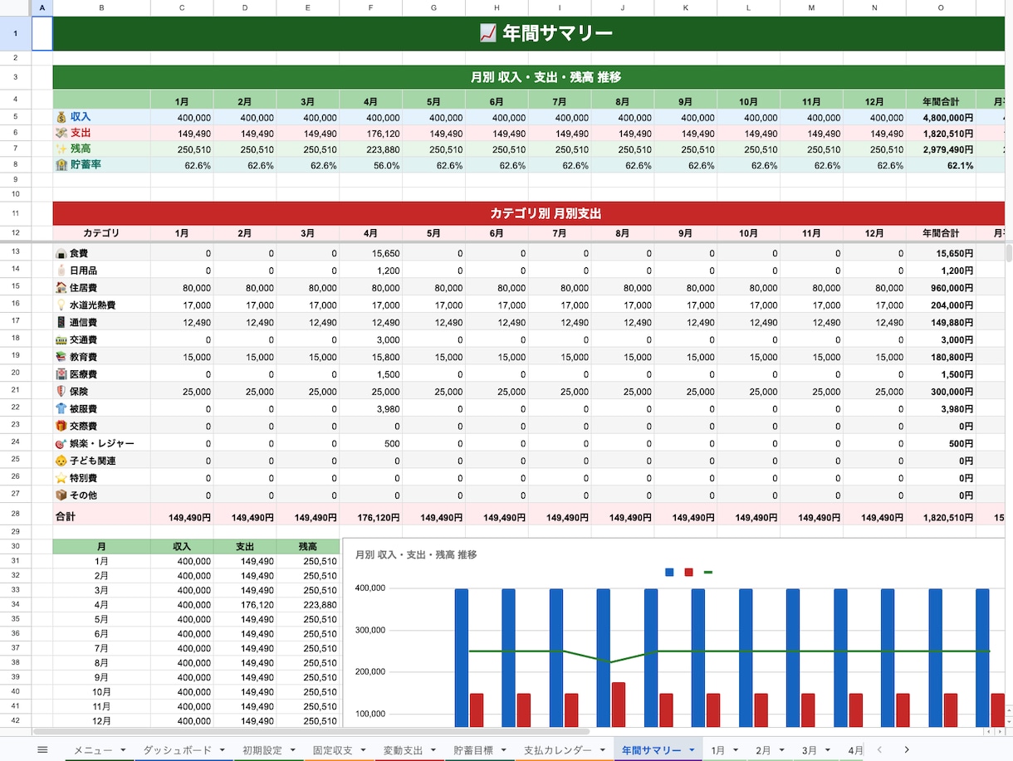Click the star icon beside 特別費
The image size is (1013, 761).
pyautogui.click(x=61, y=478)
